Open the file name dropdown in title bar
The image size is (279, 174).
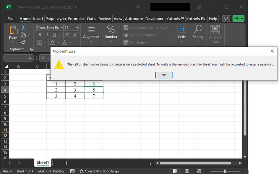(x=76, y=7)
